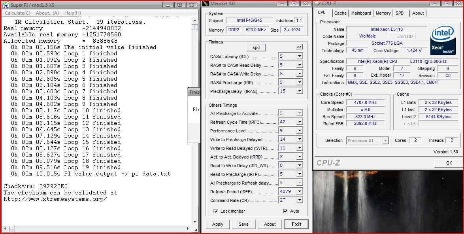Click the Super PI horizontal scrollbar thumb
The height and width of the screenshot is (234, 464).
[11, 229]
